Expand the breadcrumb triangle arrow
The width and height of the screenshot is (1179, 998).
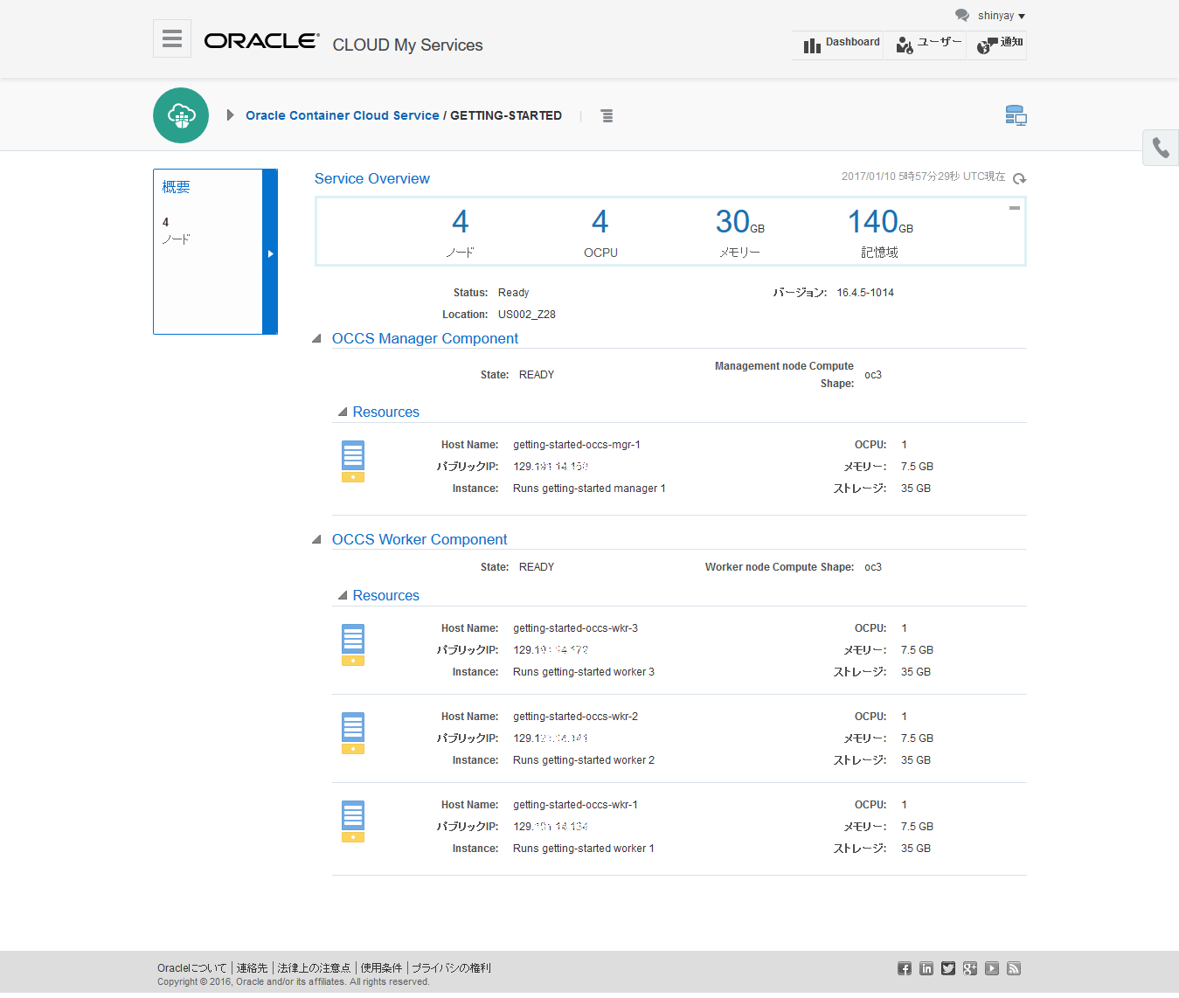pyautogui.click(x=230, y=115)
